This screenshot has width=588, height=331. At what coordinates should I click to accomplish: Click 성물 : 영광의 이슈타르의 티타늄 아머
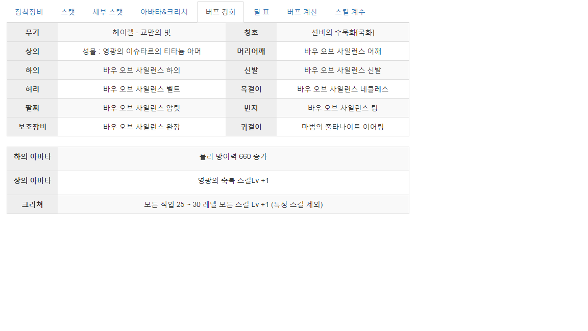(x=142, y=52)
